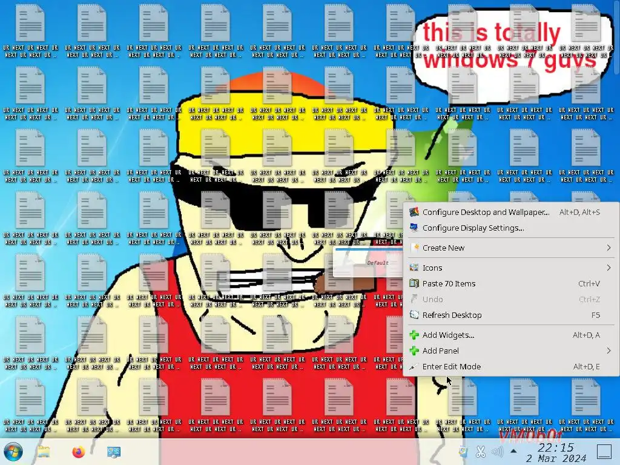Image resolution: width=620 pixels, height=465 pixels.
Task: Select Refresh Desktop
Action: point(511,315)
